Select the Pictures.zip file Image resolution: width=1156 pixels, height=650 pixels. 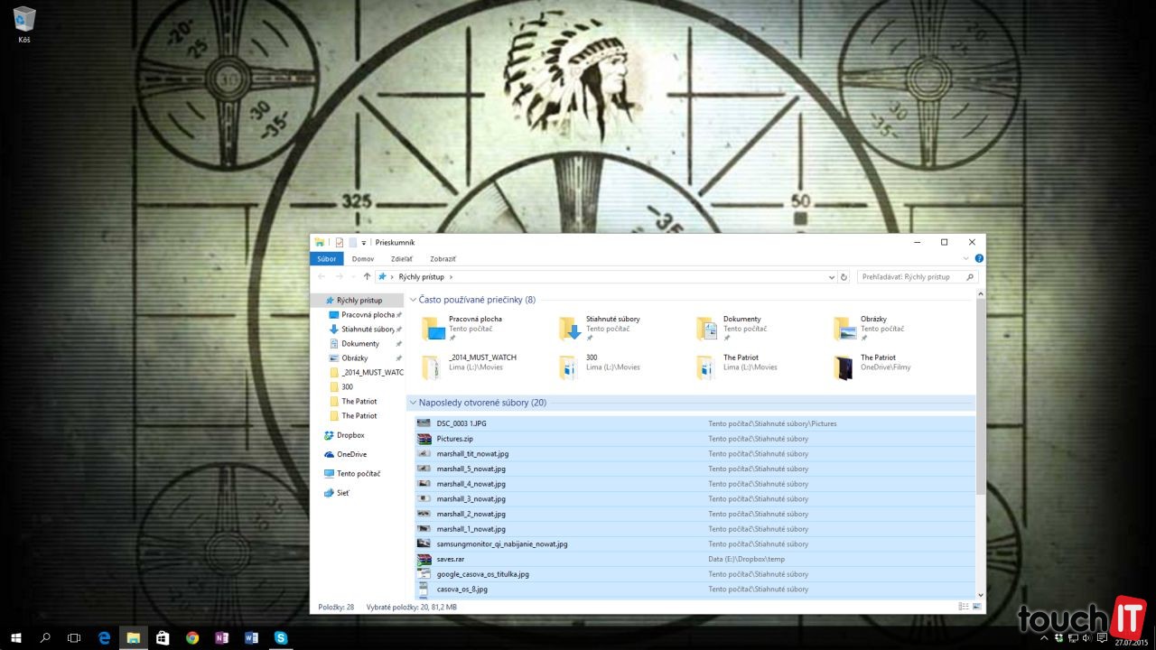455,439
